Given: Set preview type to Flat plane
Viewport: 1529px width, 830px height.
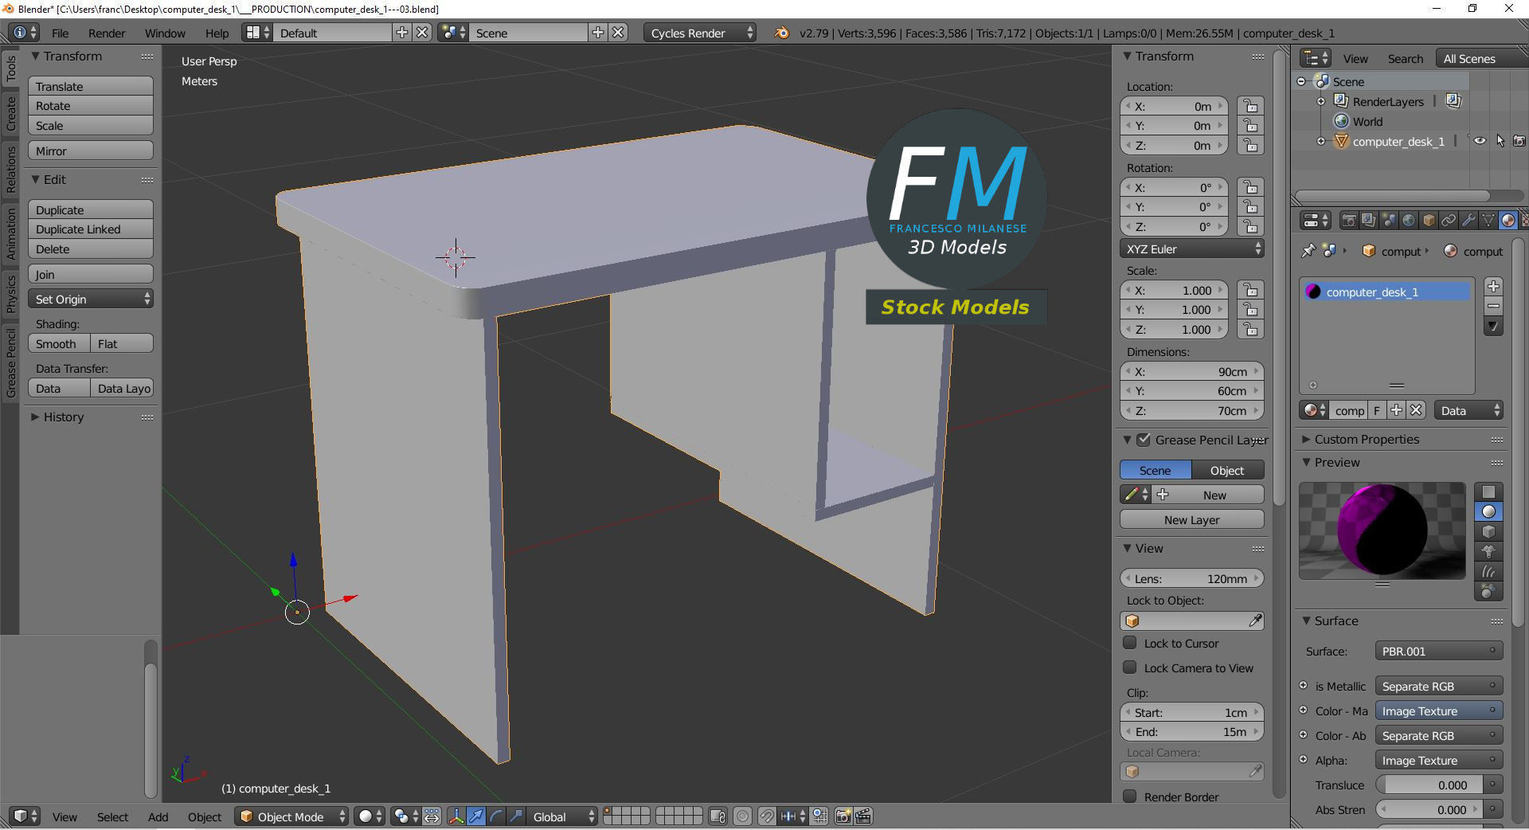Looking at the screenshot, I should click(1488, 491).
